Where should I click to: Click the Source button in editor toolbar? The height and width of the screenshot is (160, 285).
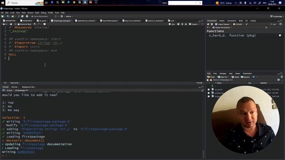pyautogui.click(x=193, y=24)
